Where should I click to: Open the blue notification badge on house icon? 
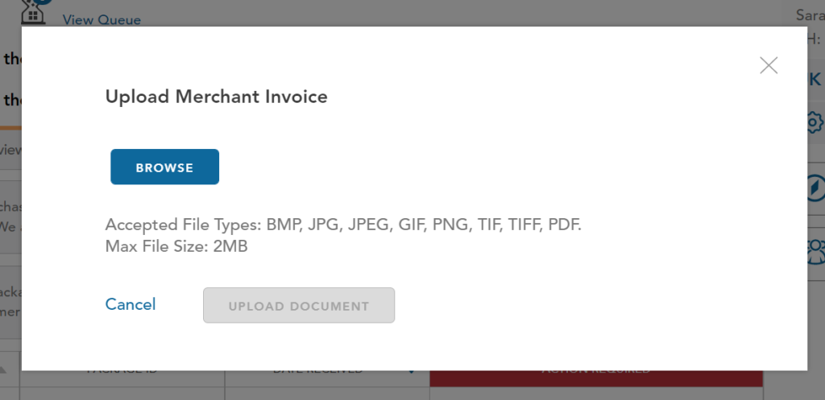point(44,2)
